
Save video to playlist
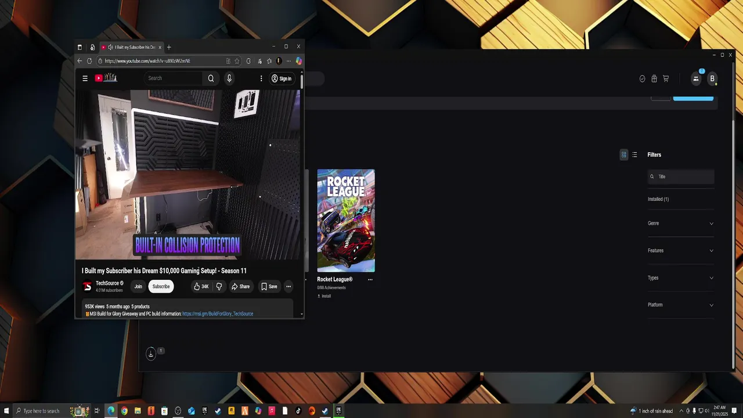pyautogui.click(x=269, y=286)
